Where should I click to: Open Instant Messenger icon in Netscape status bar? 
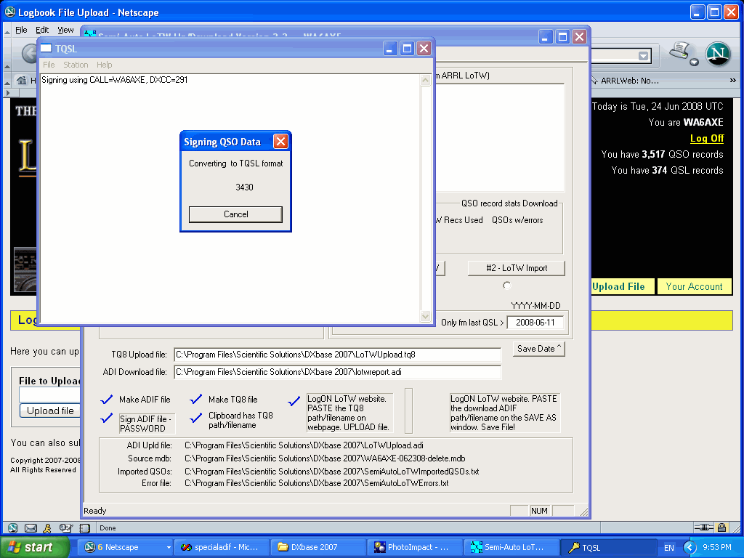point(47,527)
